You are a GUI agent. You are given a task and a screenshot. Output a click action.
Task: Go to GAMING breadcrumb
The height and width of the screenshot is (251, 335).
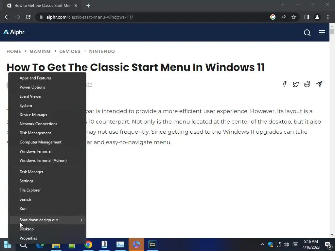click(x=40, y=51)
